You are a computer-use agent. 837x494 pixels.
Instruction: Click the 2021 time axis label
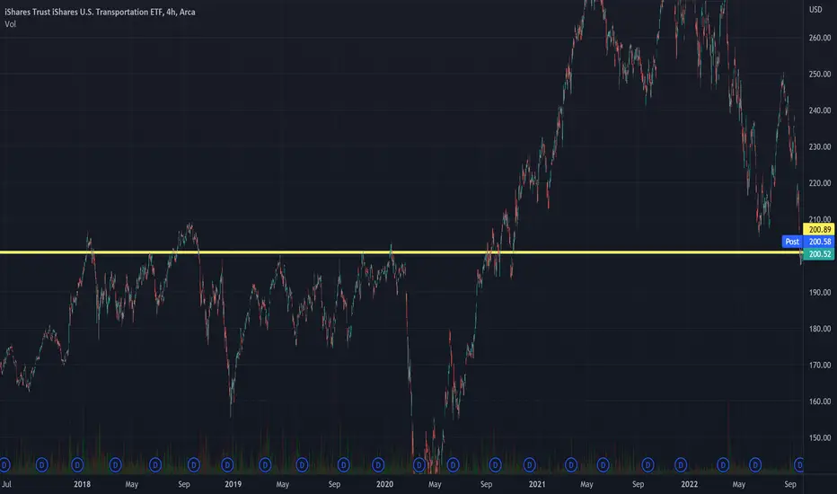pos(537,484)
